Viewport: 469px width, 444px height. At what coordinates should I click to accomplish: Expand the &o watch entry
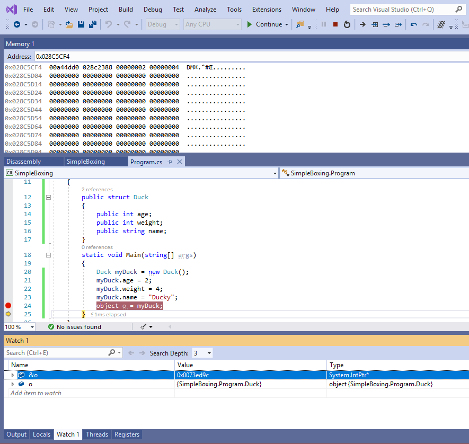[x=13, y=375]
